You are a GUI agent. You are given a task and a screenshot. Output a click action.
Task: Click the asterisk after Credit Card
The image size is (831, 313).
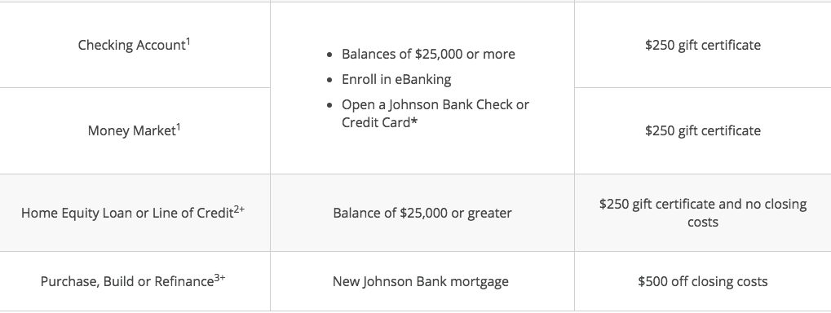click(x=414, y=121)
